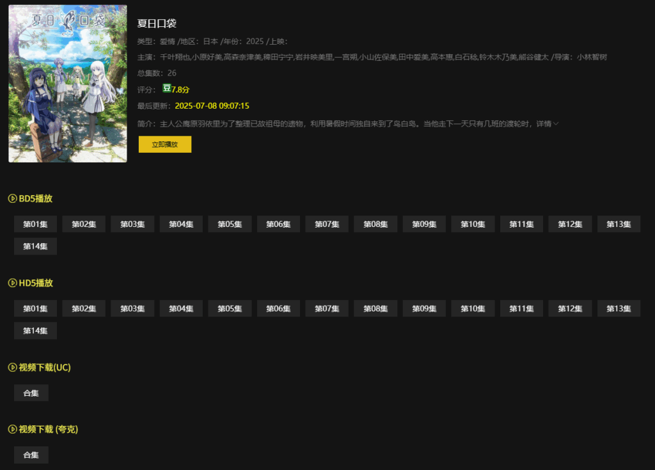The width and height of the screenshot is (655, 470).
Task: Play 第09集 in BD5播放 list
Action: click(425, 224)
